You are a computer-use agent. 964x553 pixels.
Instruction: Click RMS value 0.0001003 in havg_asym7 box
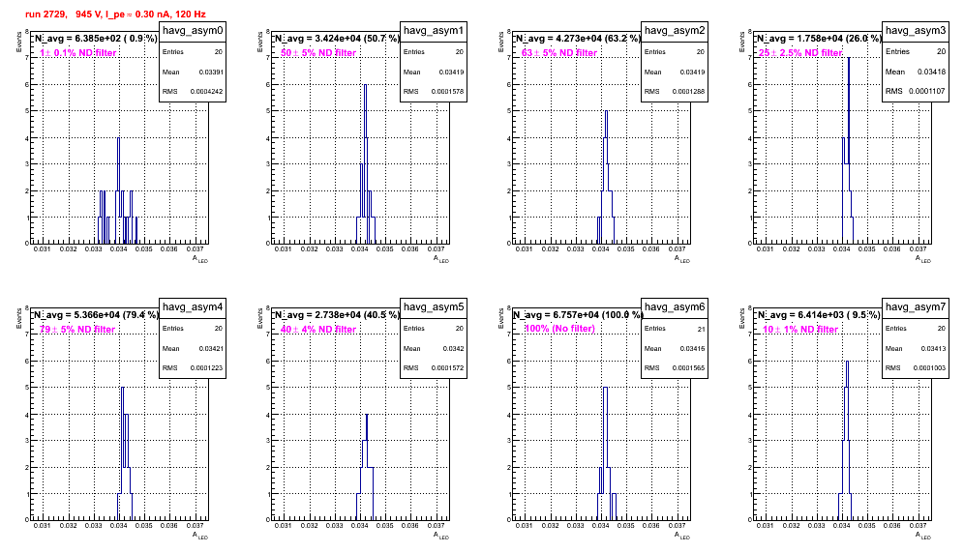coord(929,368)
